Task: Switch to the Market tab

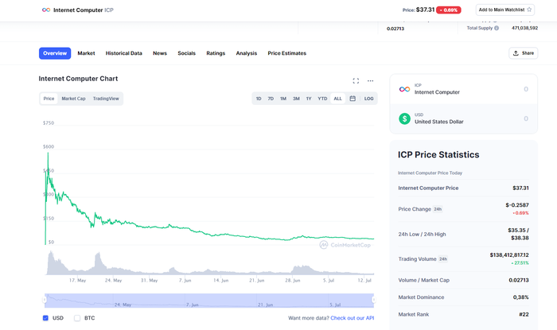Action: [86, 53]
